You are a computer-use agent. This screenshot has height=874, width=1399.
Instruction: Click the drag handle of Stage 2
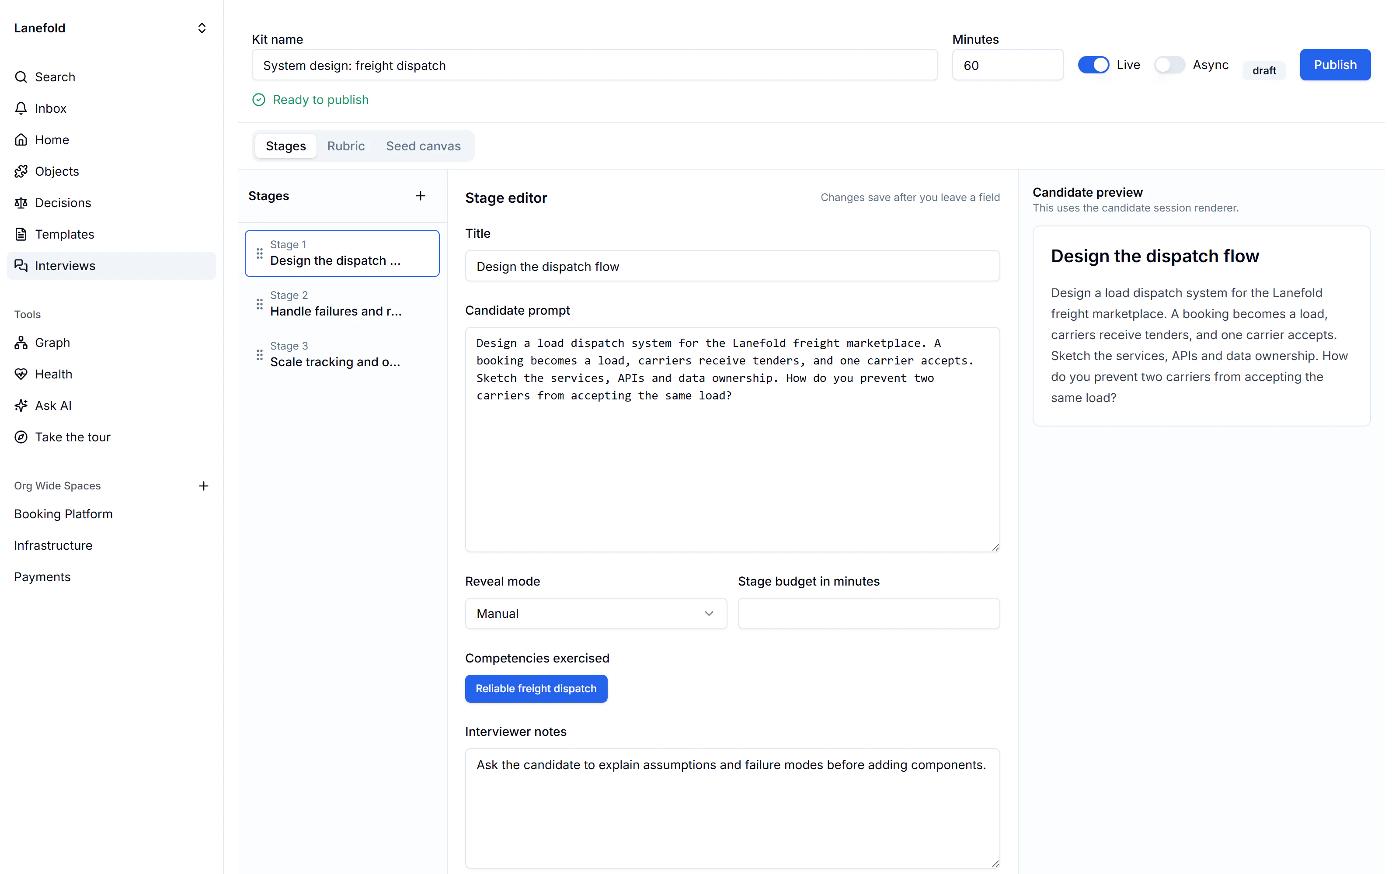pyautogui.click(x=260, y=304)
